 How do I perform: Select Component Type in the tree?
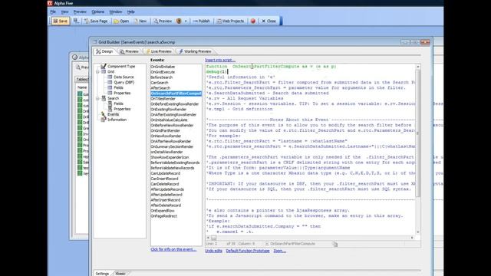tap(121, 67)
